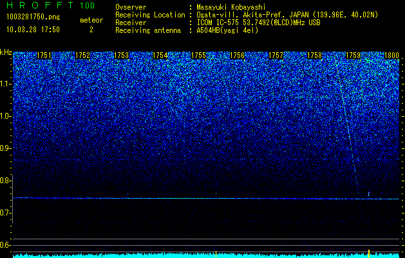405x258 pixels.
Task: Click the Receiver label
Action: [x=131, y=23]
